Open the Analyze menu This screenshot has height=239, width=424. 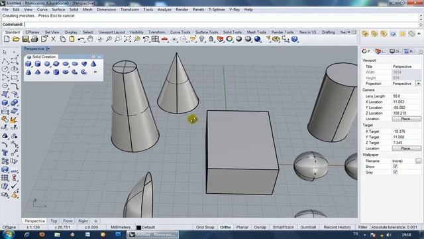pos(164,9)
